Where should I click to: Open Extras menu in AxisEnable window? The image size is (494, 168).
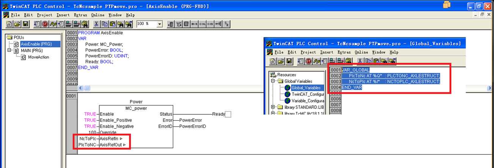80,15
